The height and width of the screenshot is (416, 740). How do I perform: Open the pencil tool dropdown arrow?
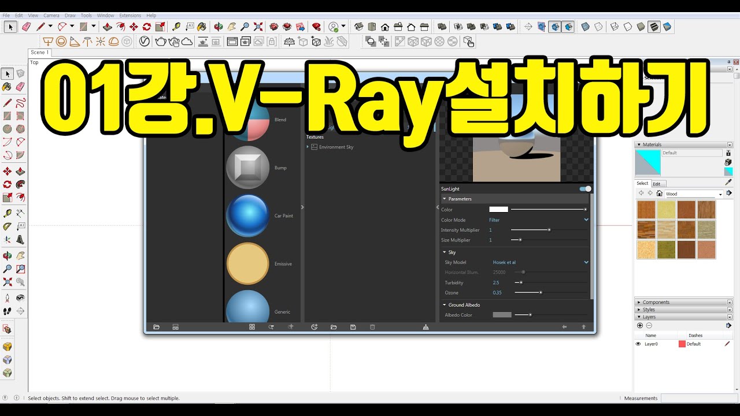pos(50,27)
